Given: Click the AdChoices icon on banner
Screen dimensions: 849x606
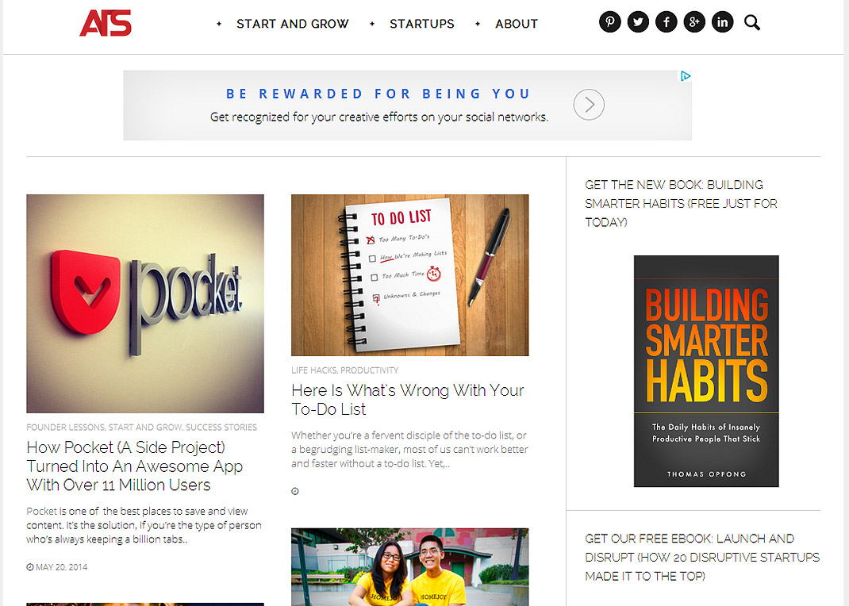Looking at the screenshot, I should click(x=686, y=76).
